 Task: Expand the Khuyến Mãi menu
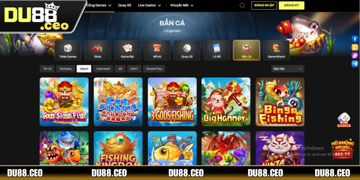[x=182, y=5]
